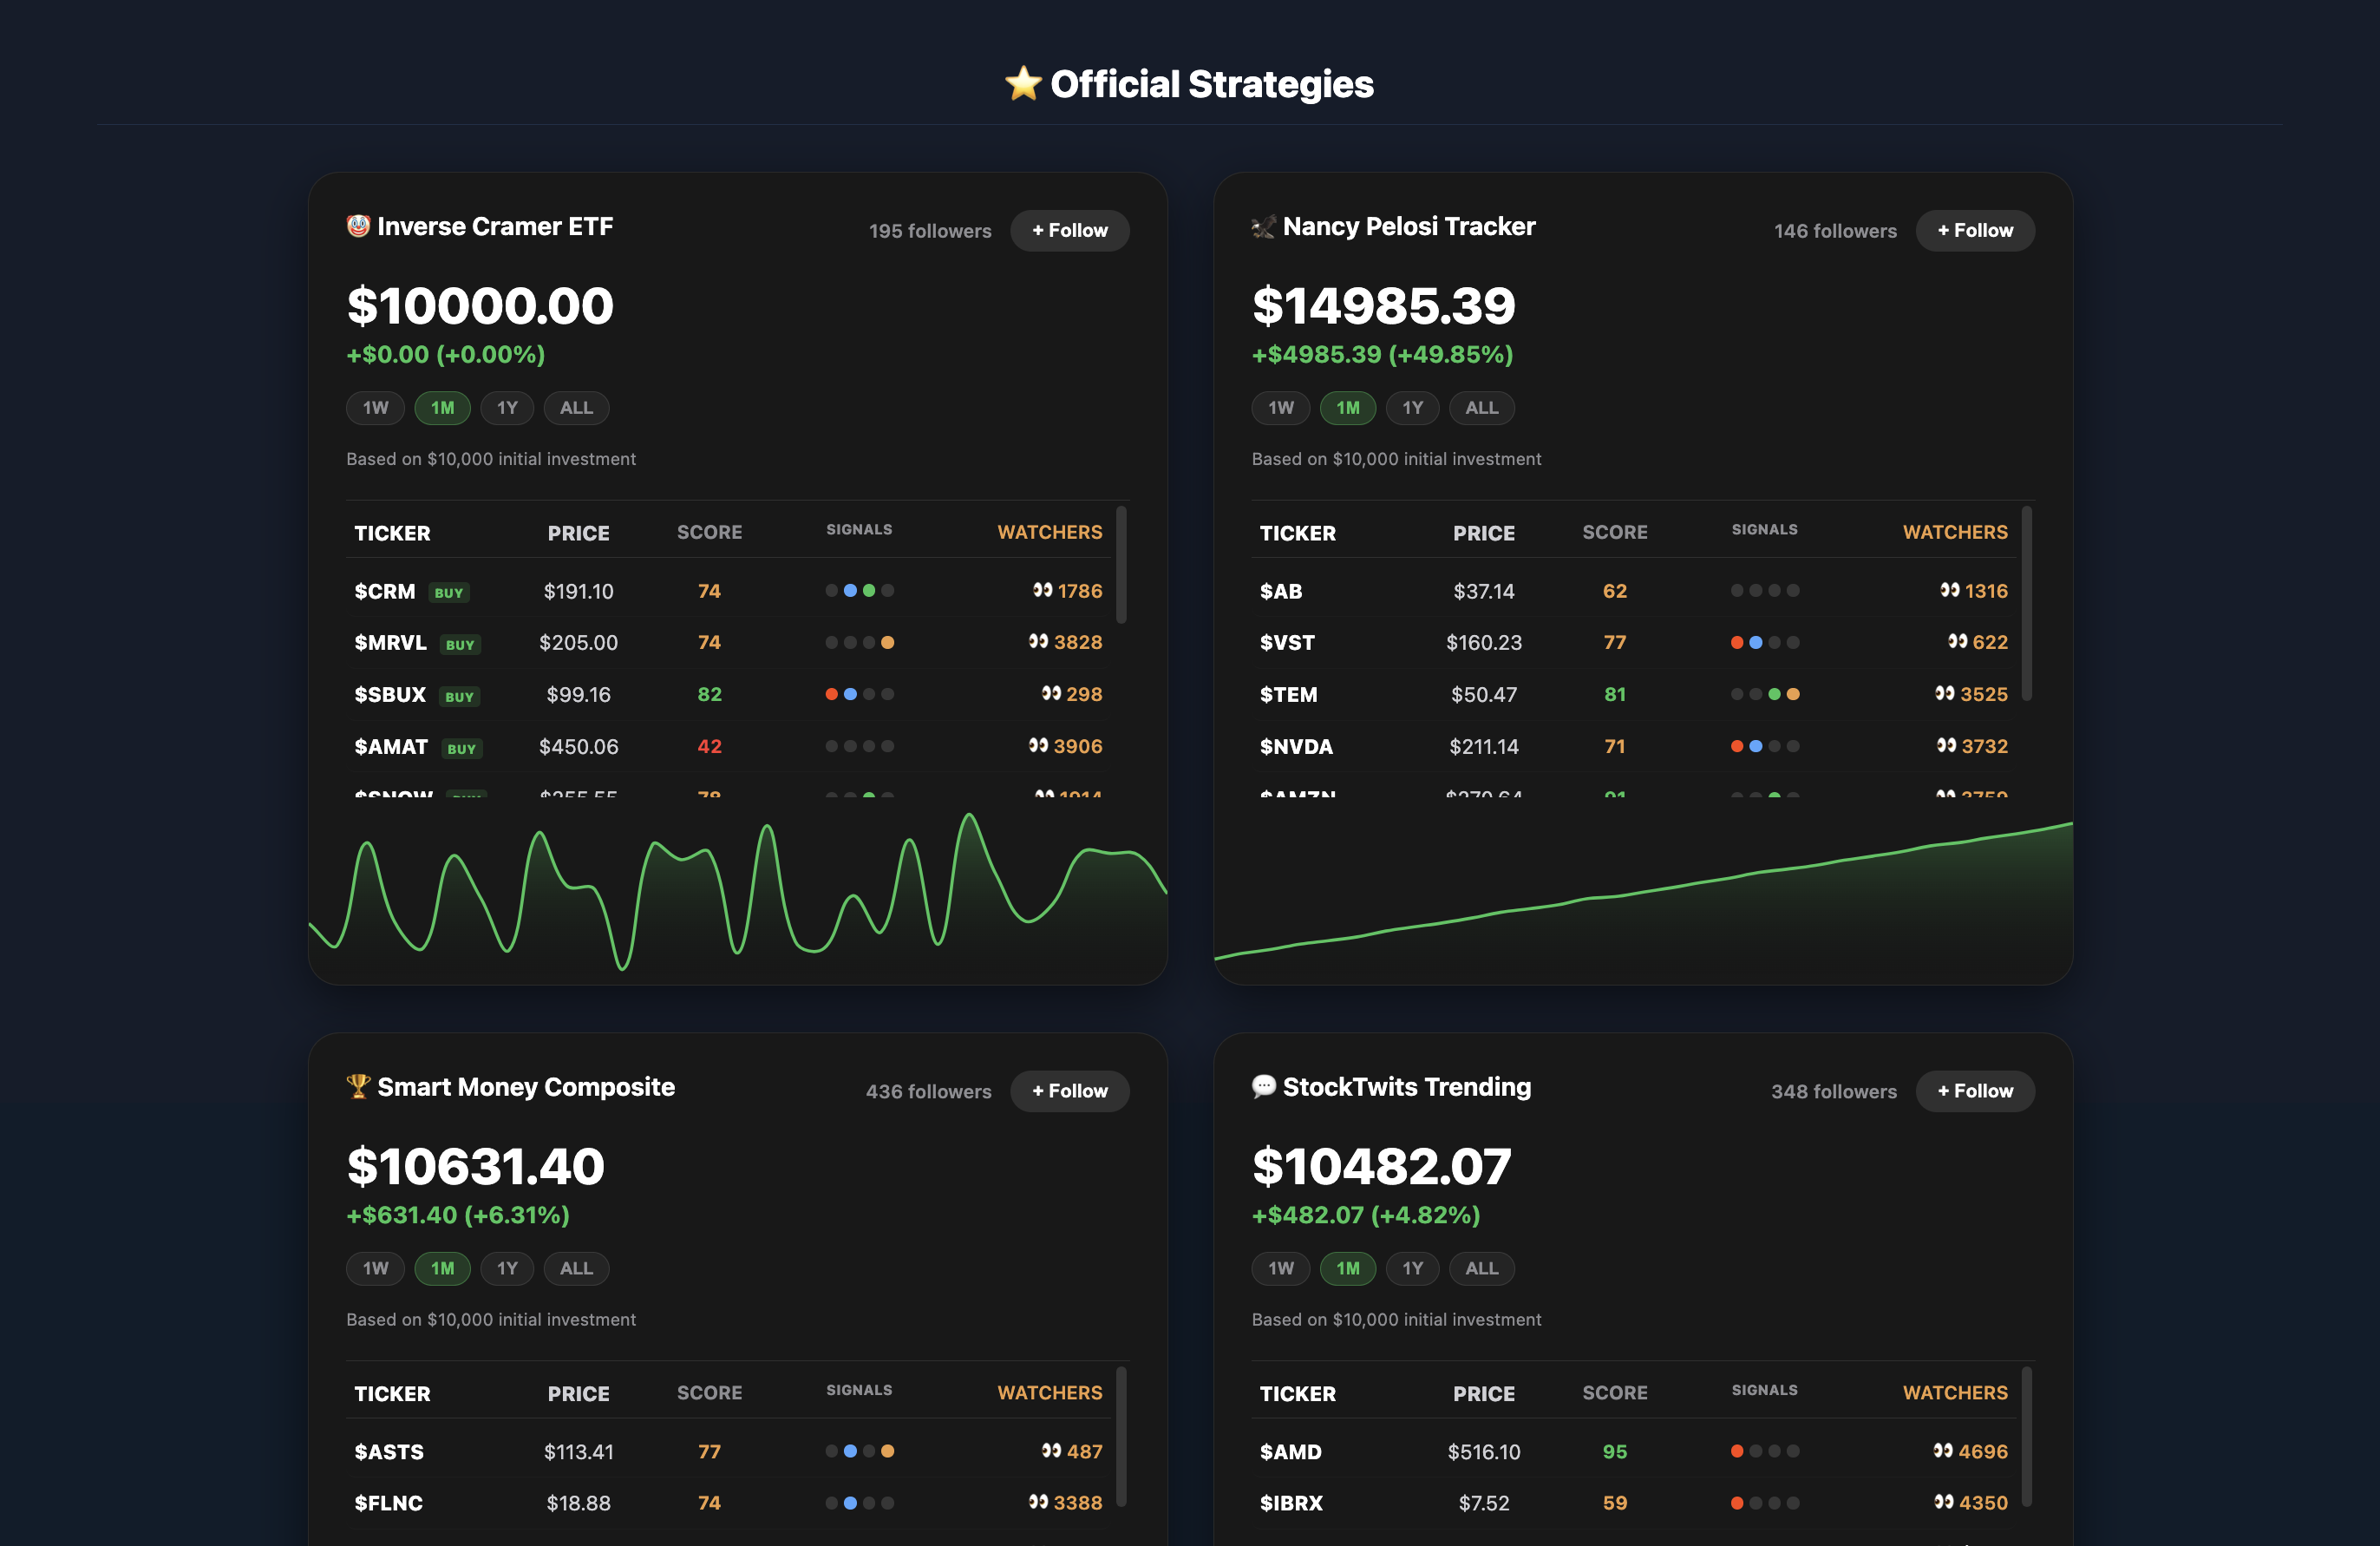Click the StockTwits Trending speech bubble icon

(x=1263, y=1086)
